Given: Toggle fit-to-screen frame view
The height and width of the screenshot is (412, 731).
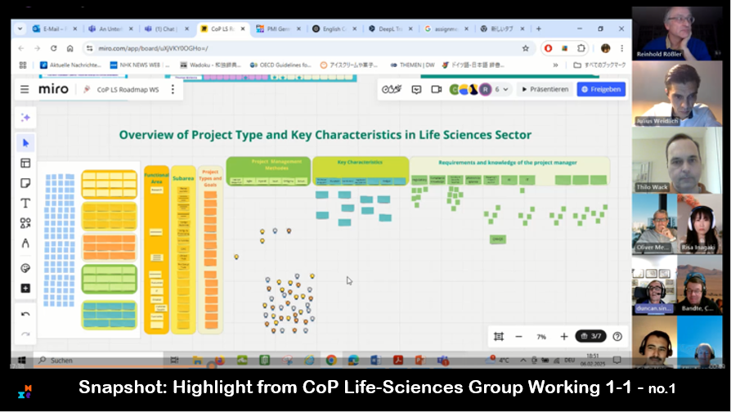Looking at the screenshot, I should [499, 336].
